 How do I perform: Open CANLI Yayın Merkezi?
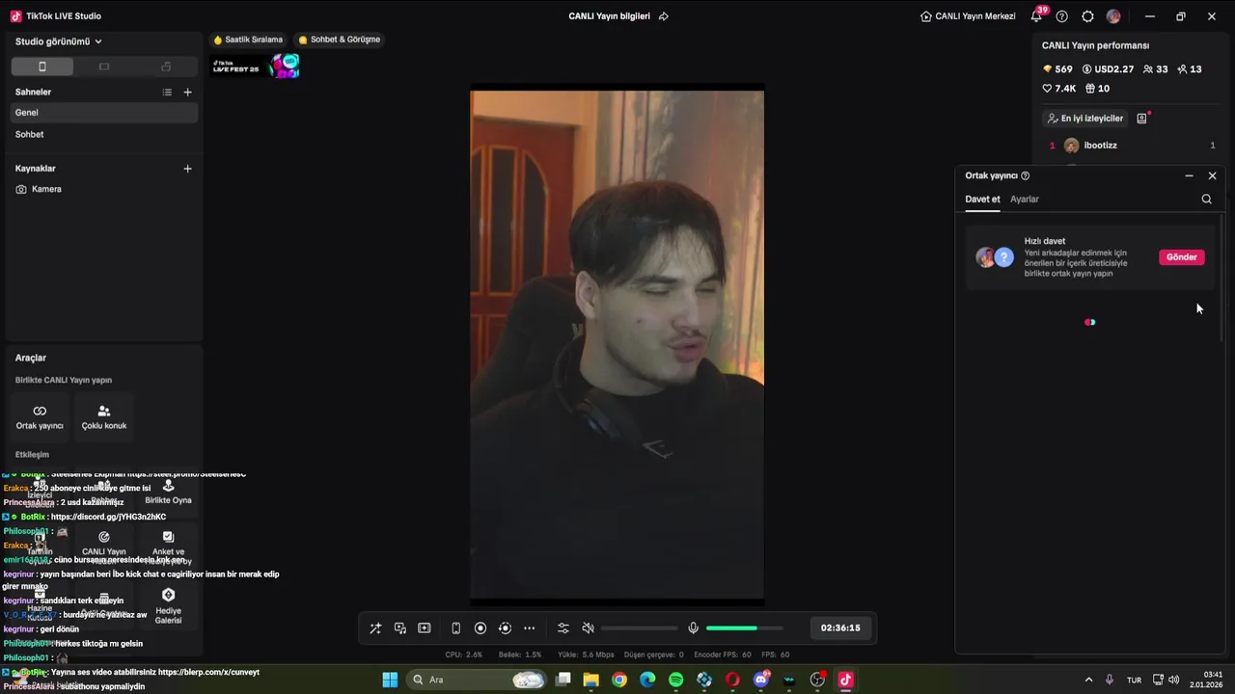point(968,16)
